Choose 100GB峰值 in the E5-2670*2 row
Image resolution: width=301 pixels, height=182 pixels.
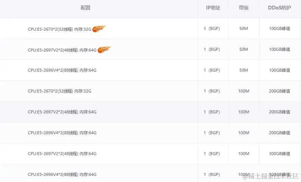(279, 28)
